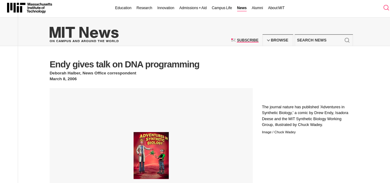Screen dimensions: 390x183
Task: Open the Research menu
Action: click(144, 8)
